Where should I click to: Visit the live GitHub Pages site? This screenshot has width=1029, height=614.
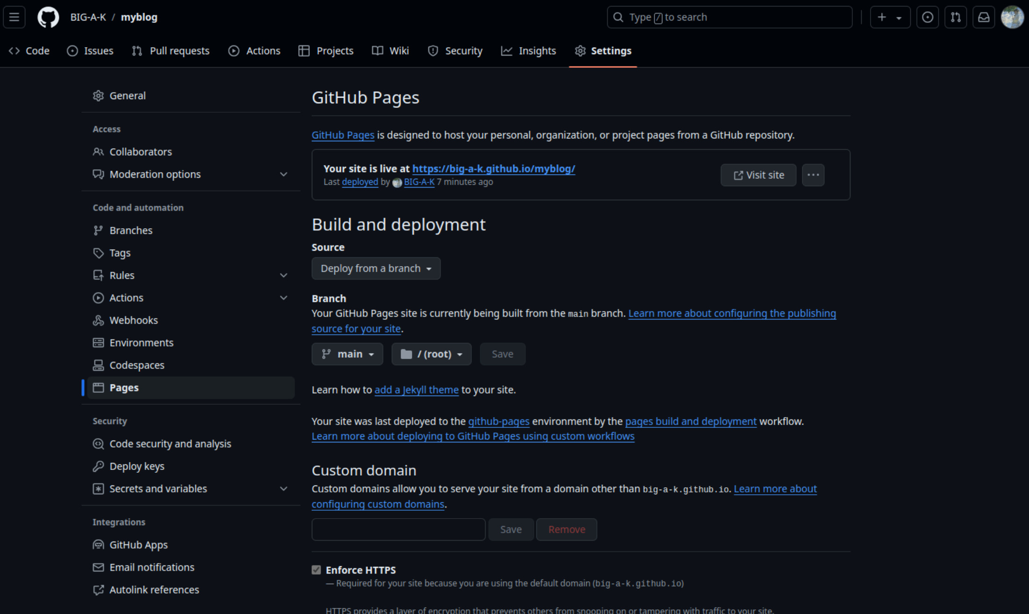pyautogui.click(x=759, y=175)
